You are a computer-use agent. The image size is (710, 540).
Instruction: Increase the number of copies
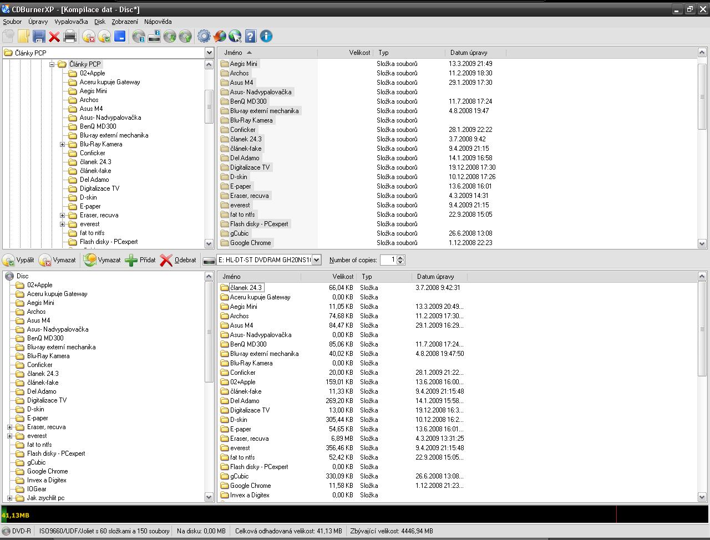click(401, 258)
